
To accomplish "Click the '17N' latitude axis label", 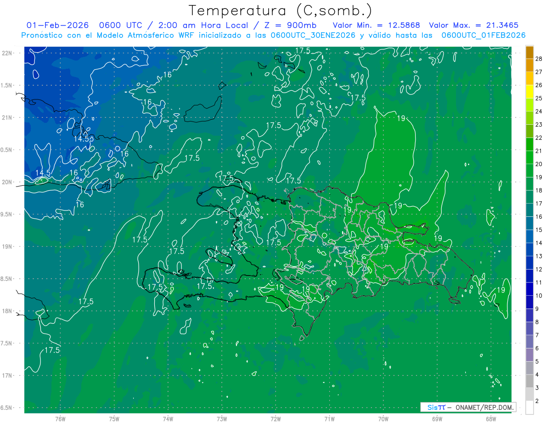I will pos(7,375).
